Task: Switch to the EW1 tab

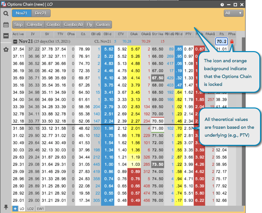Action: point(40,209)
